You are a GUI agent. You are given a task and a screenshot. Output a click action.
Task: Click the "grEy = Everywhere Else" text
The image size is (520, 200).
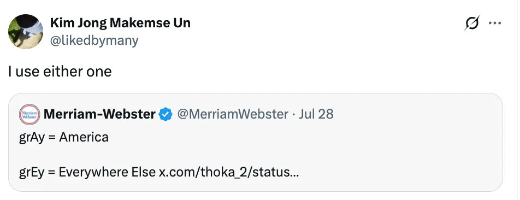point(87,173)
